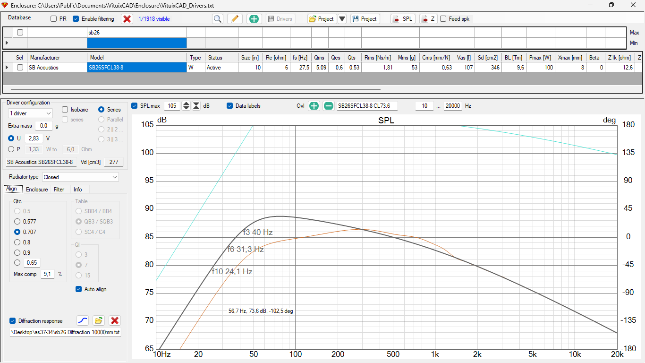645x363 pixels.
Task: Select Qtc 0.8 radio button
Action: coord(17,242)
